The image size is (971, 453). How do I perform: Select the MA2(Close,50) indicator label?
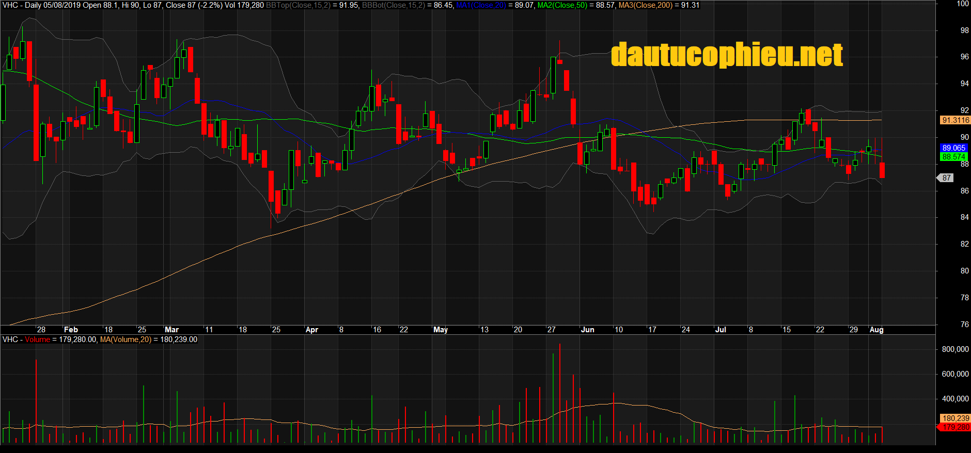pyautogui.click(x=562, y=5)
